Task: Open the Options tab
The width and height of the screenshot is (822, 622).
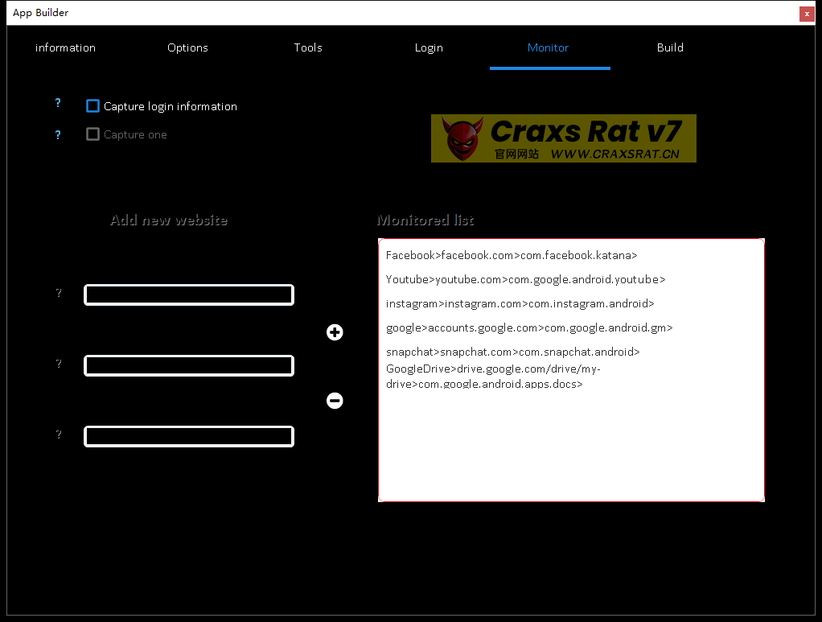Action: click(187, 47)
